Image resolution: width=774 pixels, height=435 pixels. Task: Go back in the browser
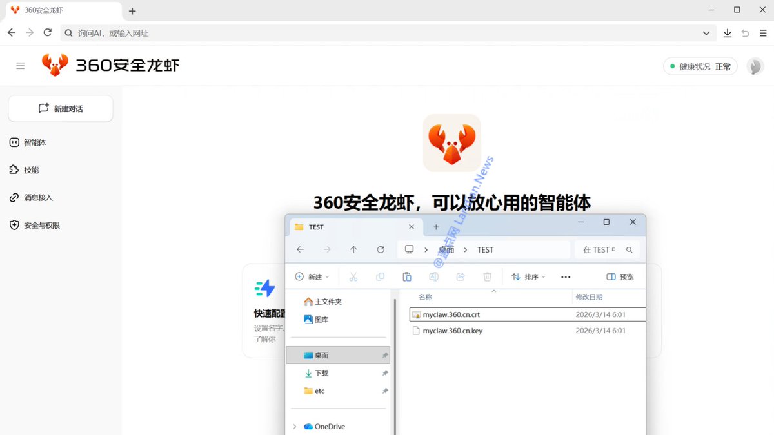tap(12, 33)
